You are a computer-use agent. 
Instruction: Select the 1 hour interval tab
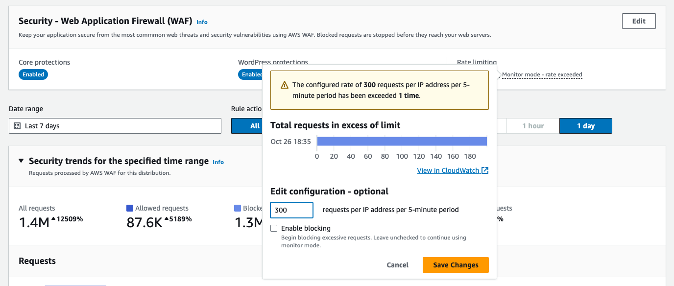coord(533,126)
